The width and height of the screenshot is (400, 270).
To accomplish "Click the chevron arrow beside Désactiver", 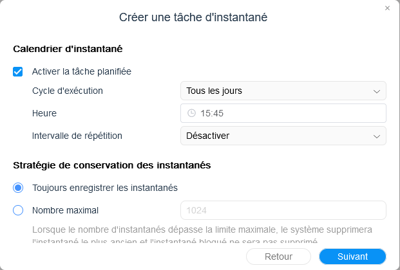I will 377,136.
